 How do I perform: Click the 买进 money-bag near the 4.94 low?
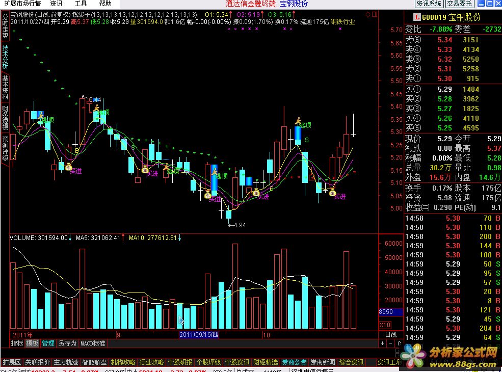[x=208, y=195]
